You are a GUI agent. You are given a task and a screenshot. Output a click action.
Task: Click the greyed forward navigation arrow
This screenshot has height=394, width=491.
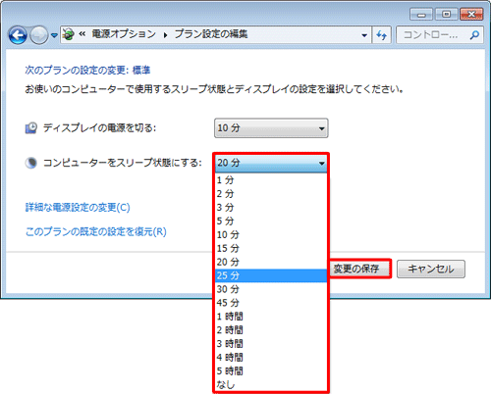tap(38, 34)
